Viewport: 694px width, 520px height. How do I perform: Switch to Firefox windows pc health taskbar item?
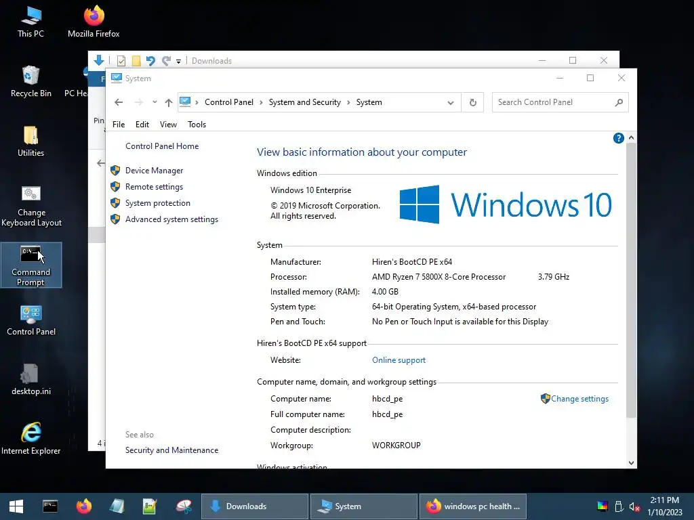click(472, 506)
